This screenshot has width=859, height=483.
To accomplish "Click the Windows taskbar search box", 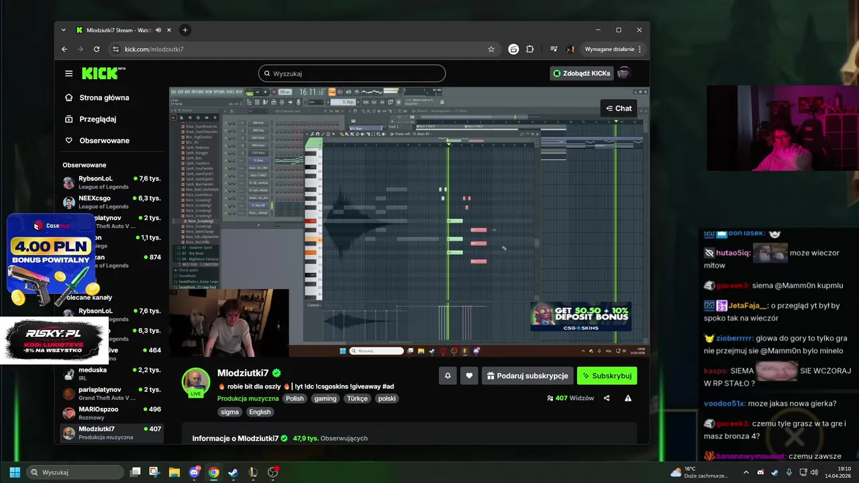I will pyautogui.click(x=75, y=472).
